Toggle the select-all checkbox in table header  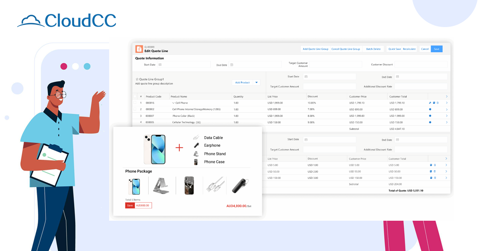click(135, 96)
